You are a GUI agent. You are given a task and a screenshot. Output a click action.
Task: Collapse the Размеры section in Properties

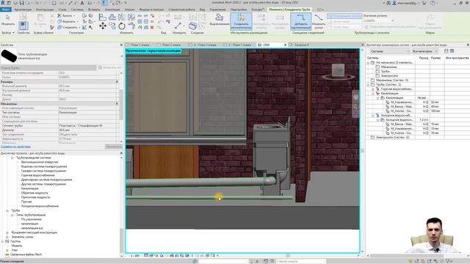(x=117, y=81)
